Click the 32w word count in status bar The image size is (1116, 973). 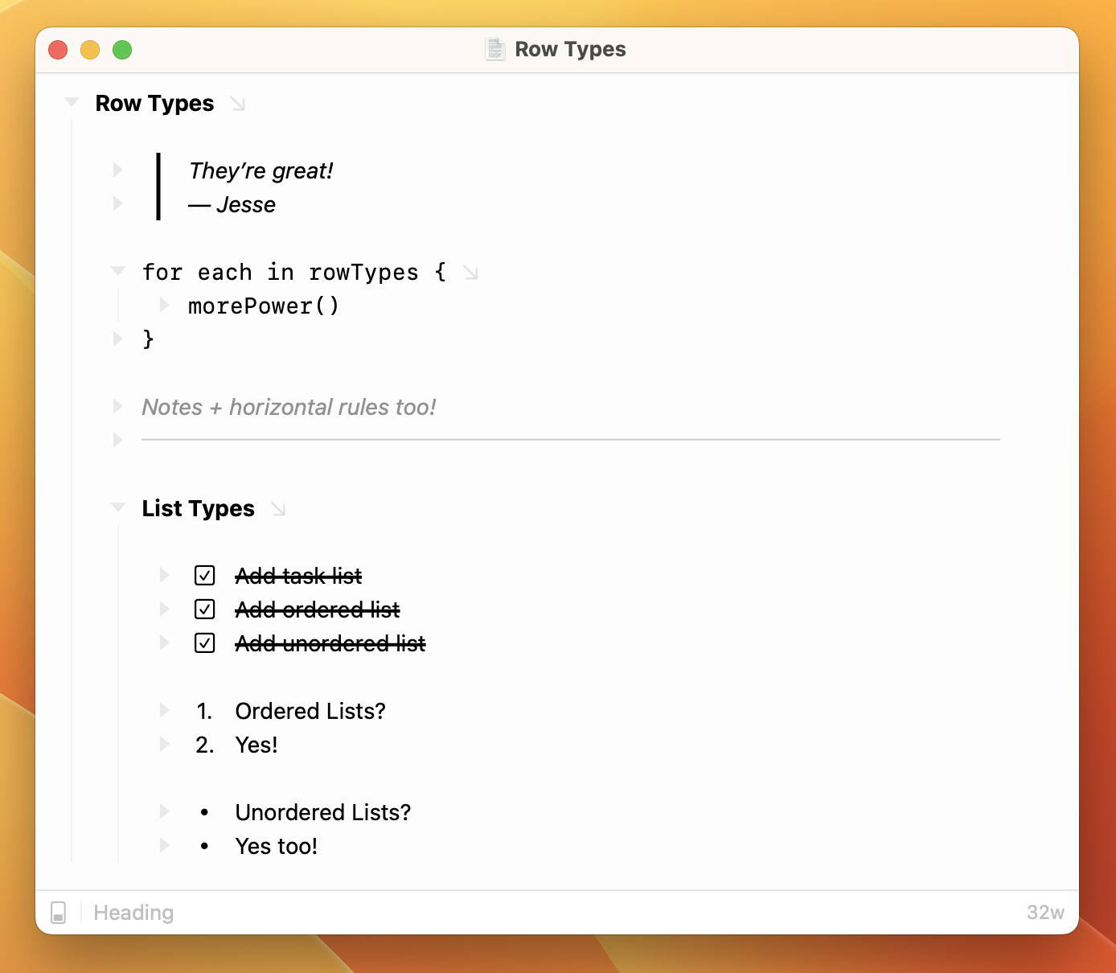click(x=1045, y=913)
